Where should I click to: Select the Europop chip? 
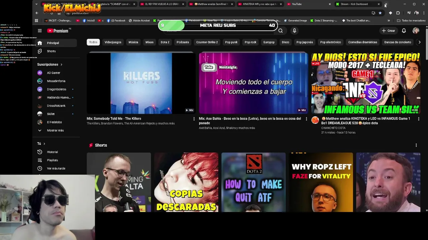pyautogui.click(x=269, y=42)
